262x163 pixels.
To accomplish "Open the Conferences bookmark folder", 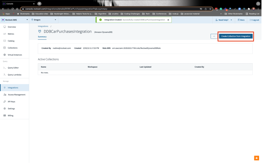I will [x=159, y=14].
